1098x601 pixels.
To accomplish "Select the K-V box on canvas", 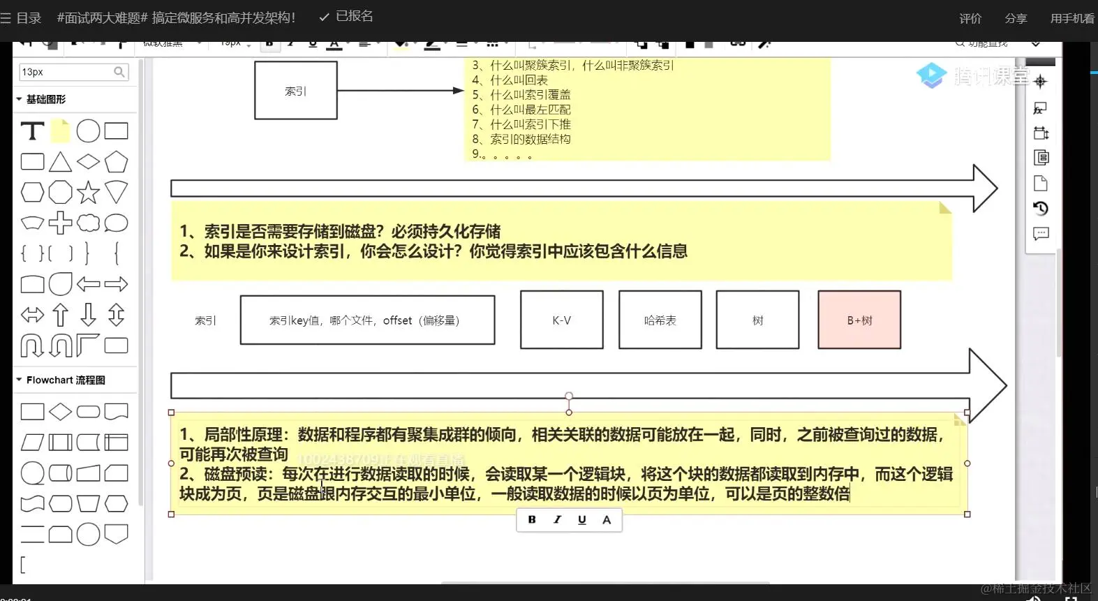I will pyautogui.click(x=562, y=320).
